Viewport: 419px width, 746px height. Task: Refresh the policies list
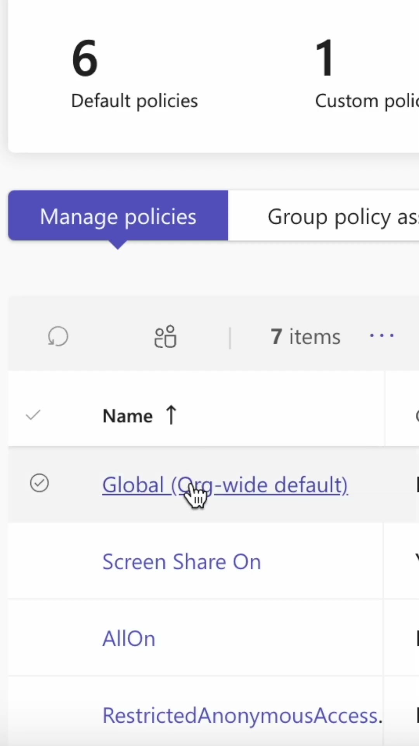[58, 336]
